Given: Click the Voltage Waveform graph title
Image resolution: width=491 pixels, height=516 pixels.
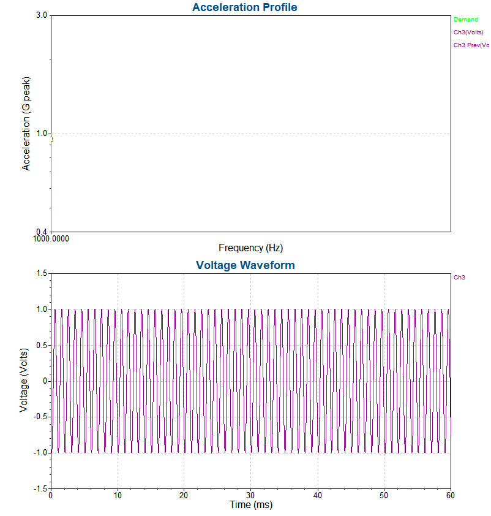Looking at the screenshot, I should click(245, 265).
